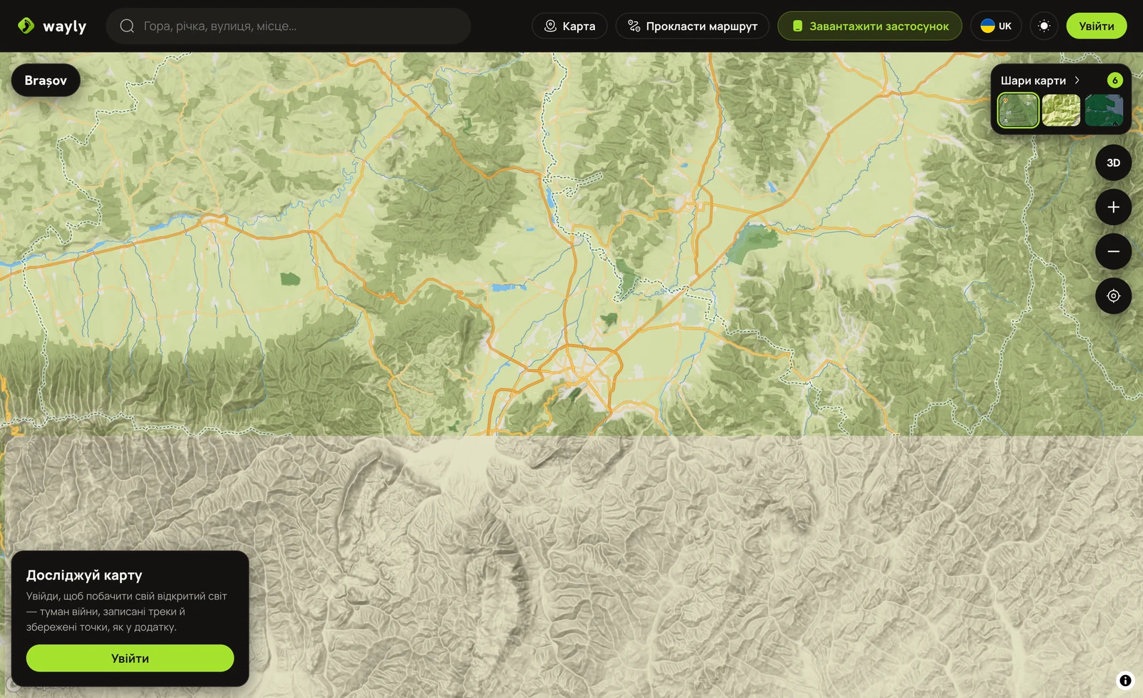This screenshot has height=698, width=1143.
Task: Click the map pin icon beside Карта
Action: click(550, 26)
